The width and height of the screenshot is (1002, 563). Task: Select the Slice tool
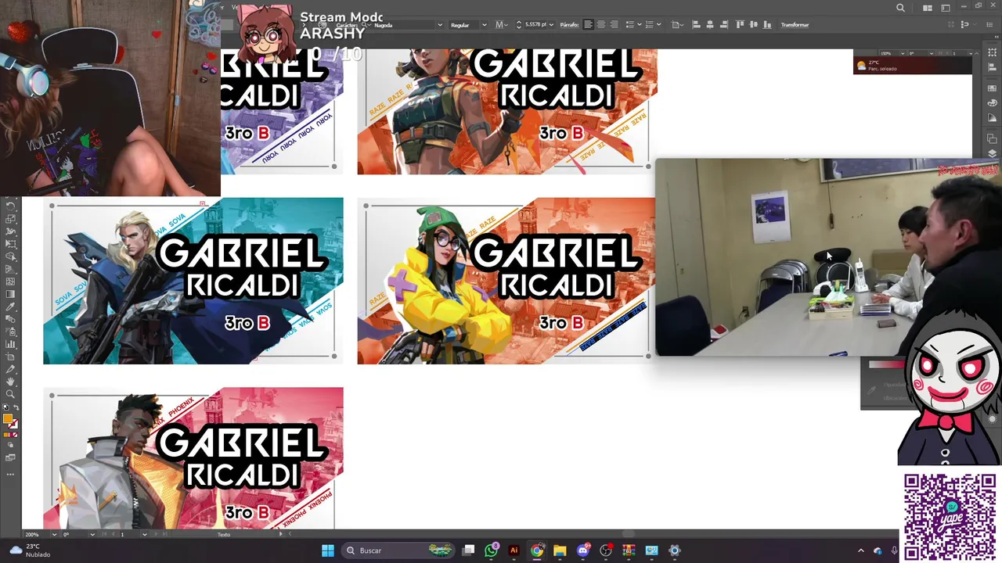point(10,369)
